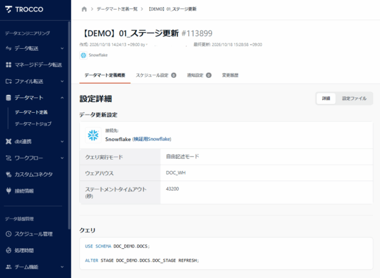380x278 pixels.
Task: Click the カスタムコネクタ plug icon
Action: click(x=8, y=174)
